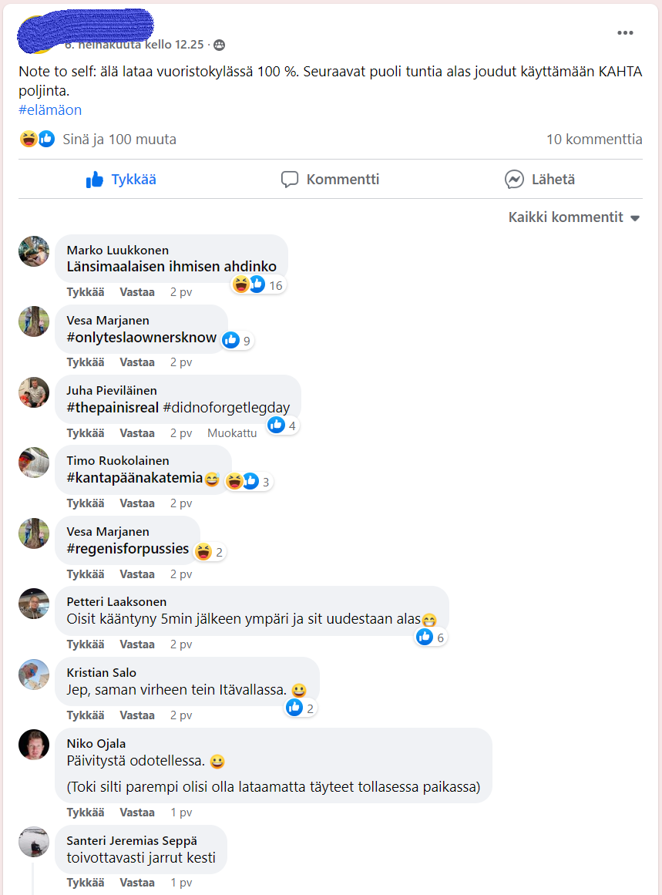Screen dimensions: 662x895
Task: Click the thumbs-up Tykkää icon under the post
Action: (x=94, y=180)
